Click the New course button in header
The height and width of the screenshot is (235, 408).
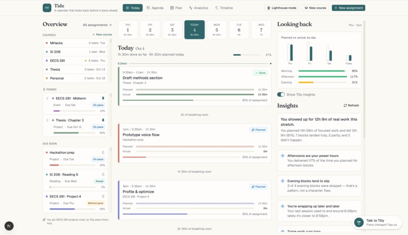[315, 8]
